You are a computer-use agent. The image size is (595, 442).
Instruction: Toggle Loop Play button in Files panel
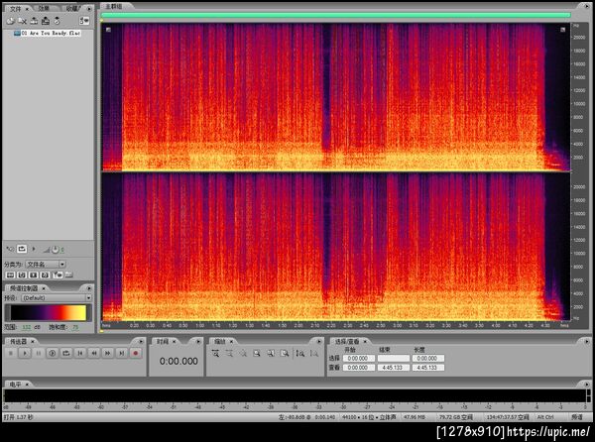point(22,249)
